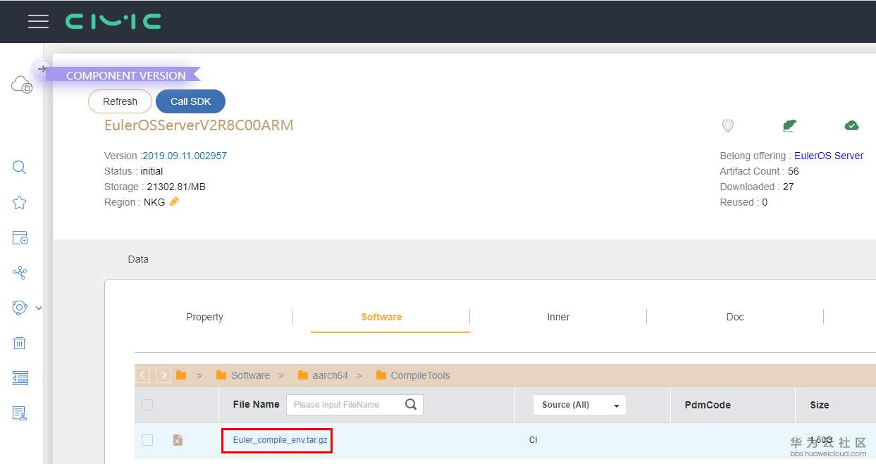Viewport: 876px width, 464px height.
Task: Open the EulerOS Server offering link
Action: pos(829,156)
